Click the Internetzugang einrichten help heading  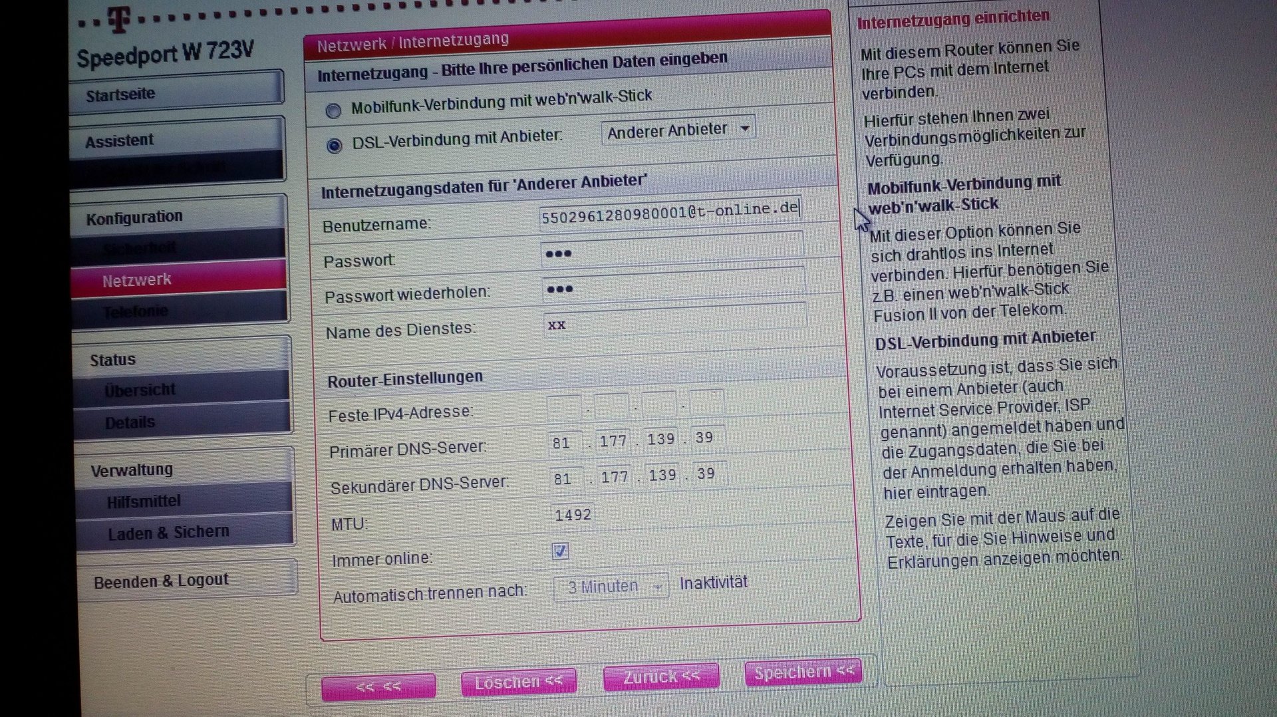(953, 19)
